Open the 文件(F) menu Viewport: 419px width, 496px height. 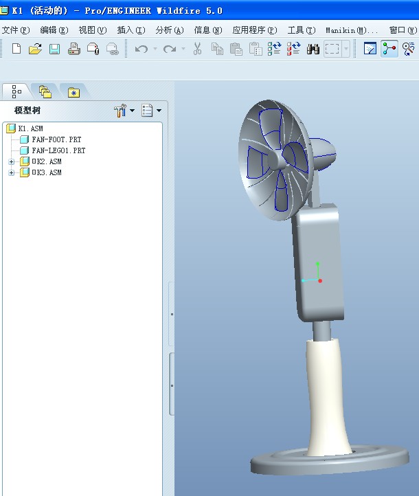tap(16, 30)
